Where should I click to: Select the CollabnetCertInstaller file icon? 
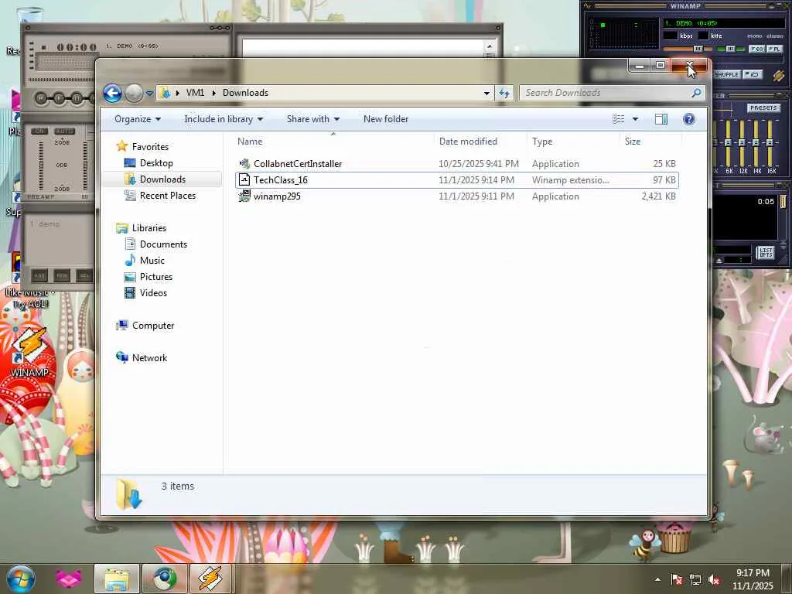(x=244, y=164)
